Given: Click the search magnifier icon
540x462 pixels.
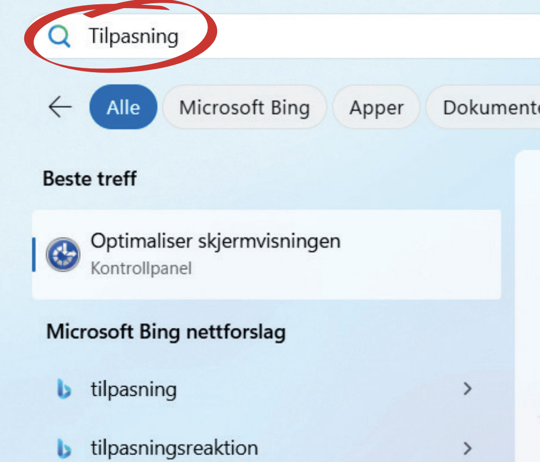Looking at the screenshot, I should pyautogui.click(x=59, y=37).
